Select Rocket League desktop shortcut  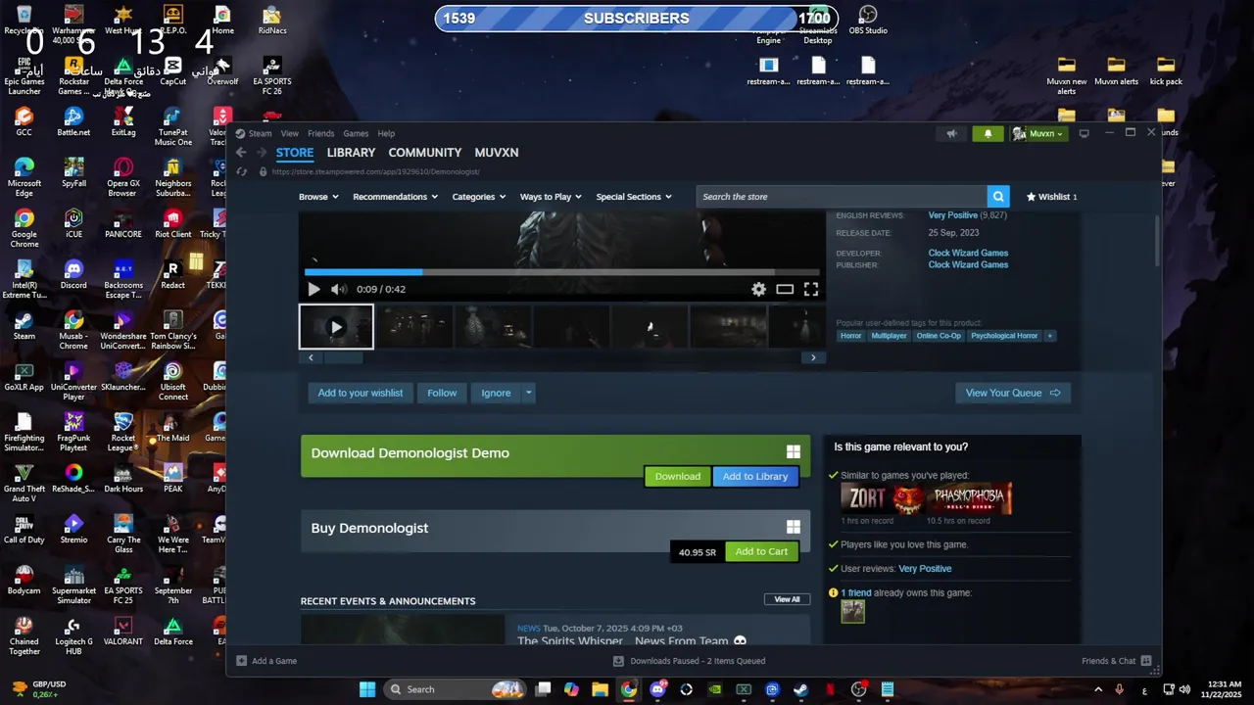coord(123,432)
